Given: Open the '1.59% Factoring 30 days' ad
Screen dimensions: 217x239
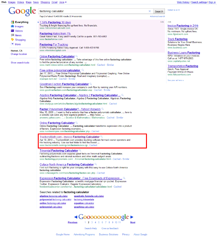Looking at the screenshot, I should pyautogui.click(x=55, y=22).
